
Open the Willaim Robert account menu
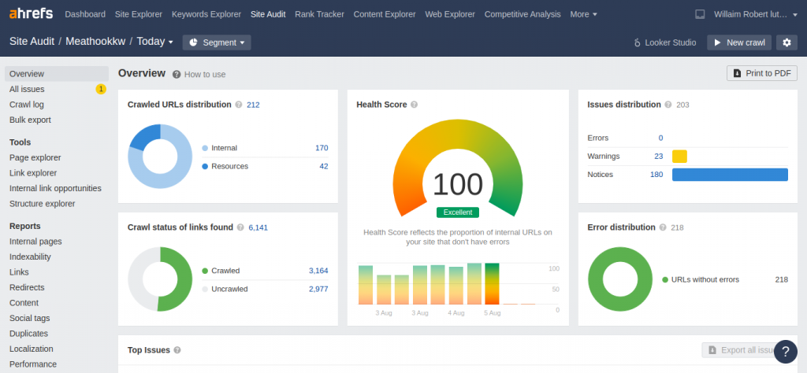tap(757, 14)
